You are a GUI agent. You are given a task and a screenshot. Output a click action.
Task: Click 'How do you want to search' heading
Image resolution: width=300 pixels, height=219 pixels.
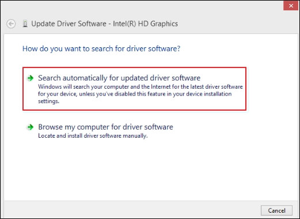pyautogui.click(x=101, y=49)
